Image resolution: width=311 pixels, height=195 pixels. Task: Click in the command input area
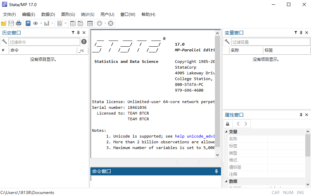click(156, 181)
